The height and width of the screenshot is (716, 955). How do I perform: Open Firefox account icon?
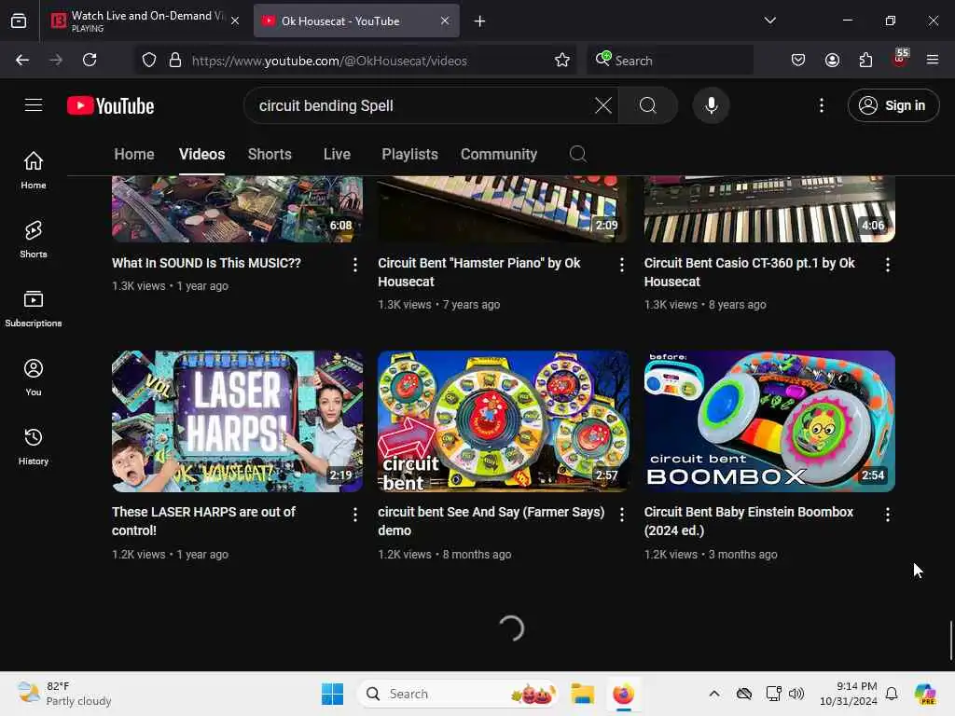tap(832, 60)
